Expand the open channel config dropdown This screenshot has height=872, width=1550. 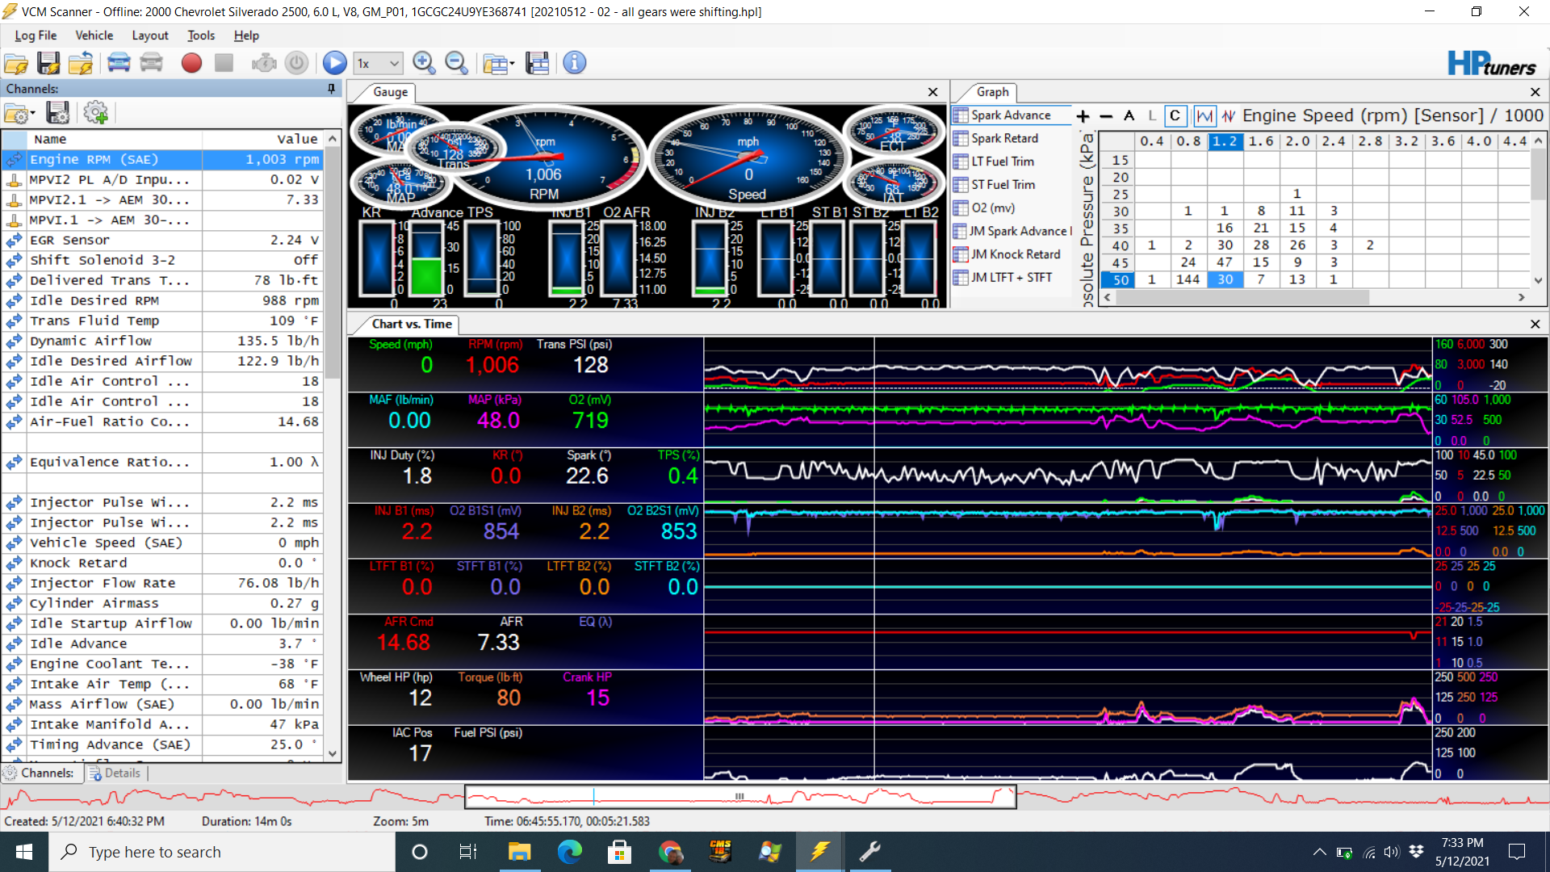pos(32,114)
